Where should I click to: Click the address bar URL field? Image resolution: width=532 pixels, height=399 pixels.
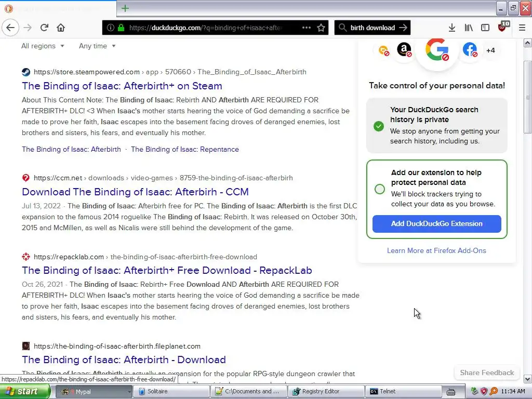click(x=205, y=28)
